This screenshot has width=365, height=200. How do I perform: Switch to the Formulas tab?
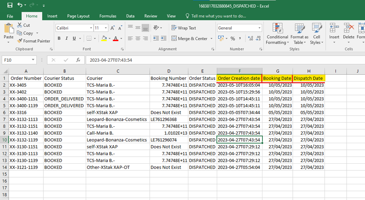[x=108, y=16]
